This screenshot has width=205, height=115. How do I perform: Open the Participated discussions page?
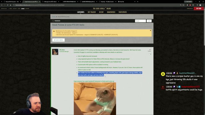pos(123,12)
